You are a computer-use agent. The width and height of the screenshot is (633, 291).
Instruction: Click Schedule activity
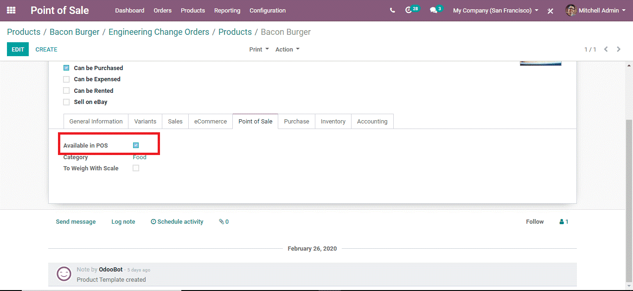(177, 222)
